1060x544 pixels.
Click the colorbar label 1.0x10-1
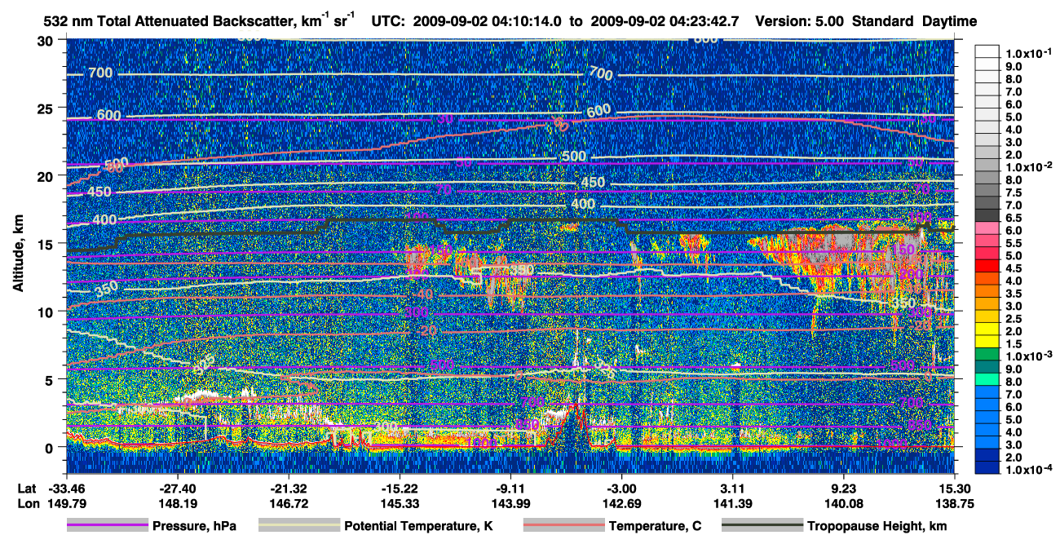click(1029, 53)
